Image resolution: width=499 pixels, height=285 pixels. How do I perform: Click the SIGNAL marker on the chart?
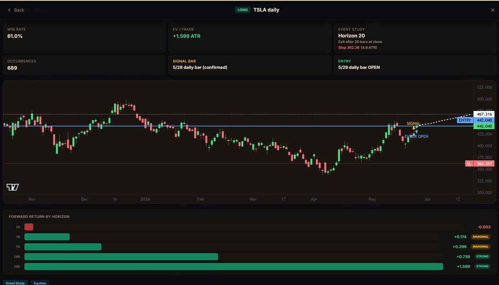pyautogui.click(x=413, y=124)
